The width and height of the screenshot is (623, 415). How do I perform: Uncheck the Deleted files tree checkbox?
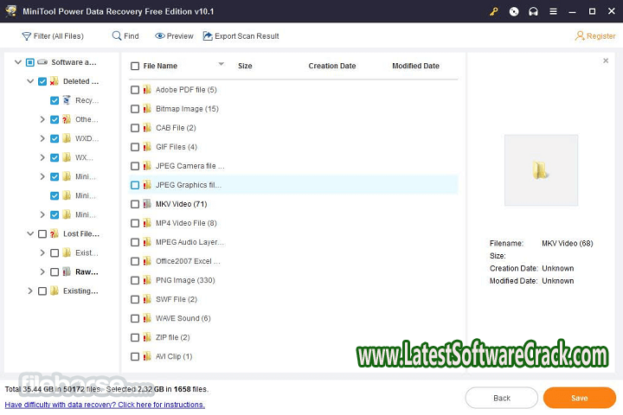42,81
